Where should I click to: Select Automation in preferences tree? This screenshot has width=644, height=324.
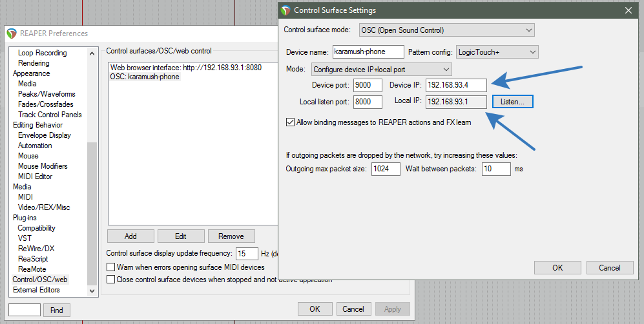click(x=35, y=146)
